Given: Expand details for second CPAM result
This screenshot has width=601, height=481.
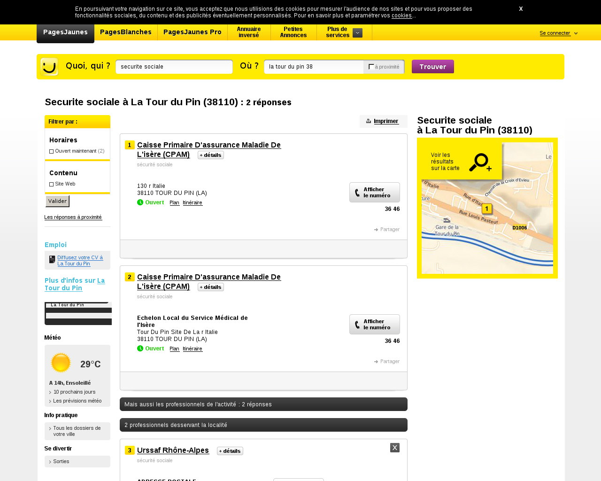Looking at the screenshot, I should (x=211, y=287).
